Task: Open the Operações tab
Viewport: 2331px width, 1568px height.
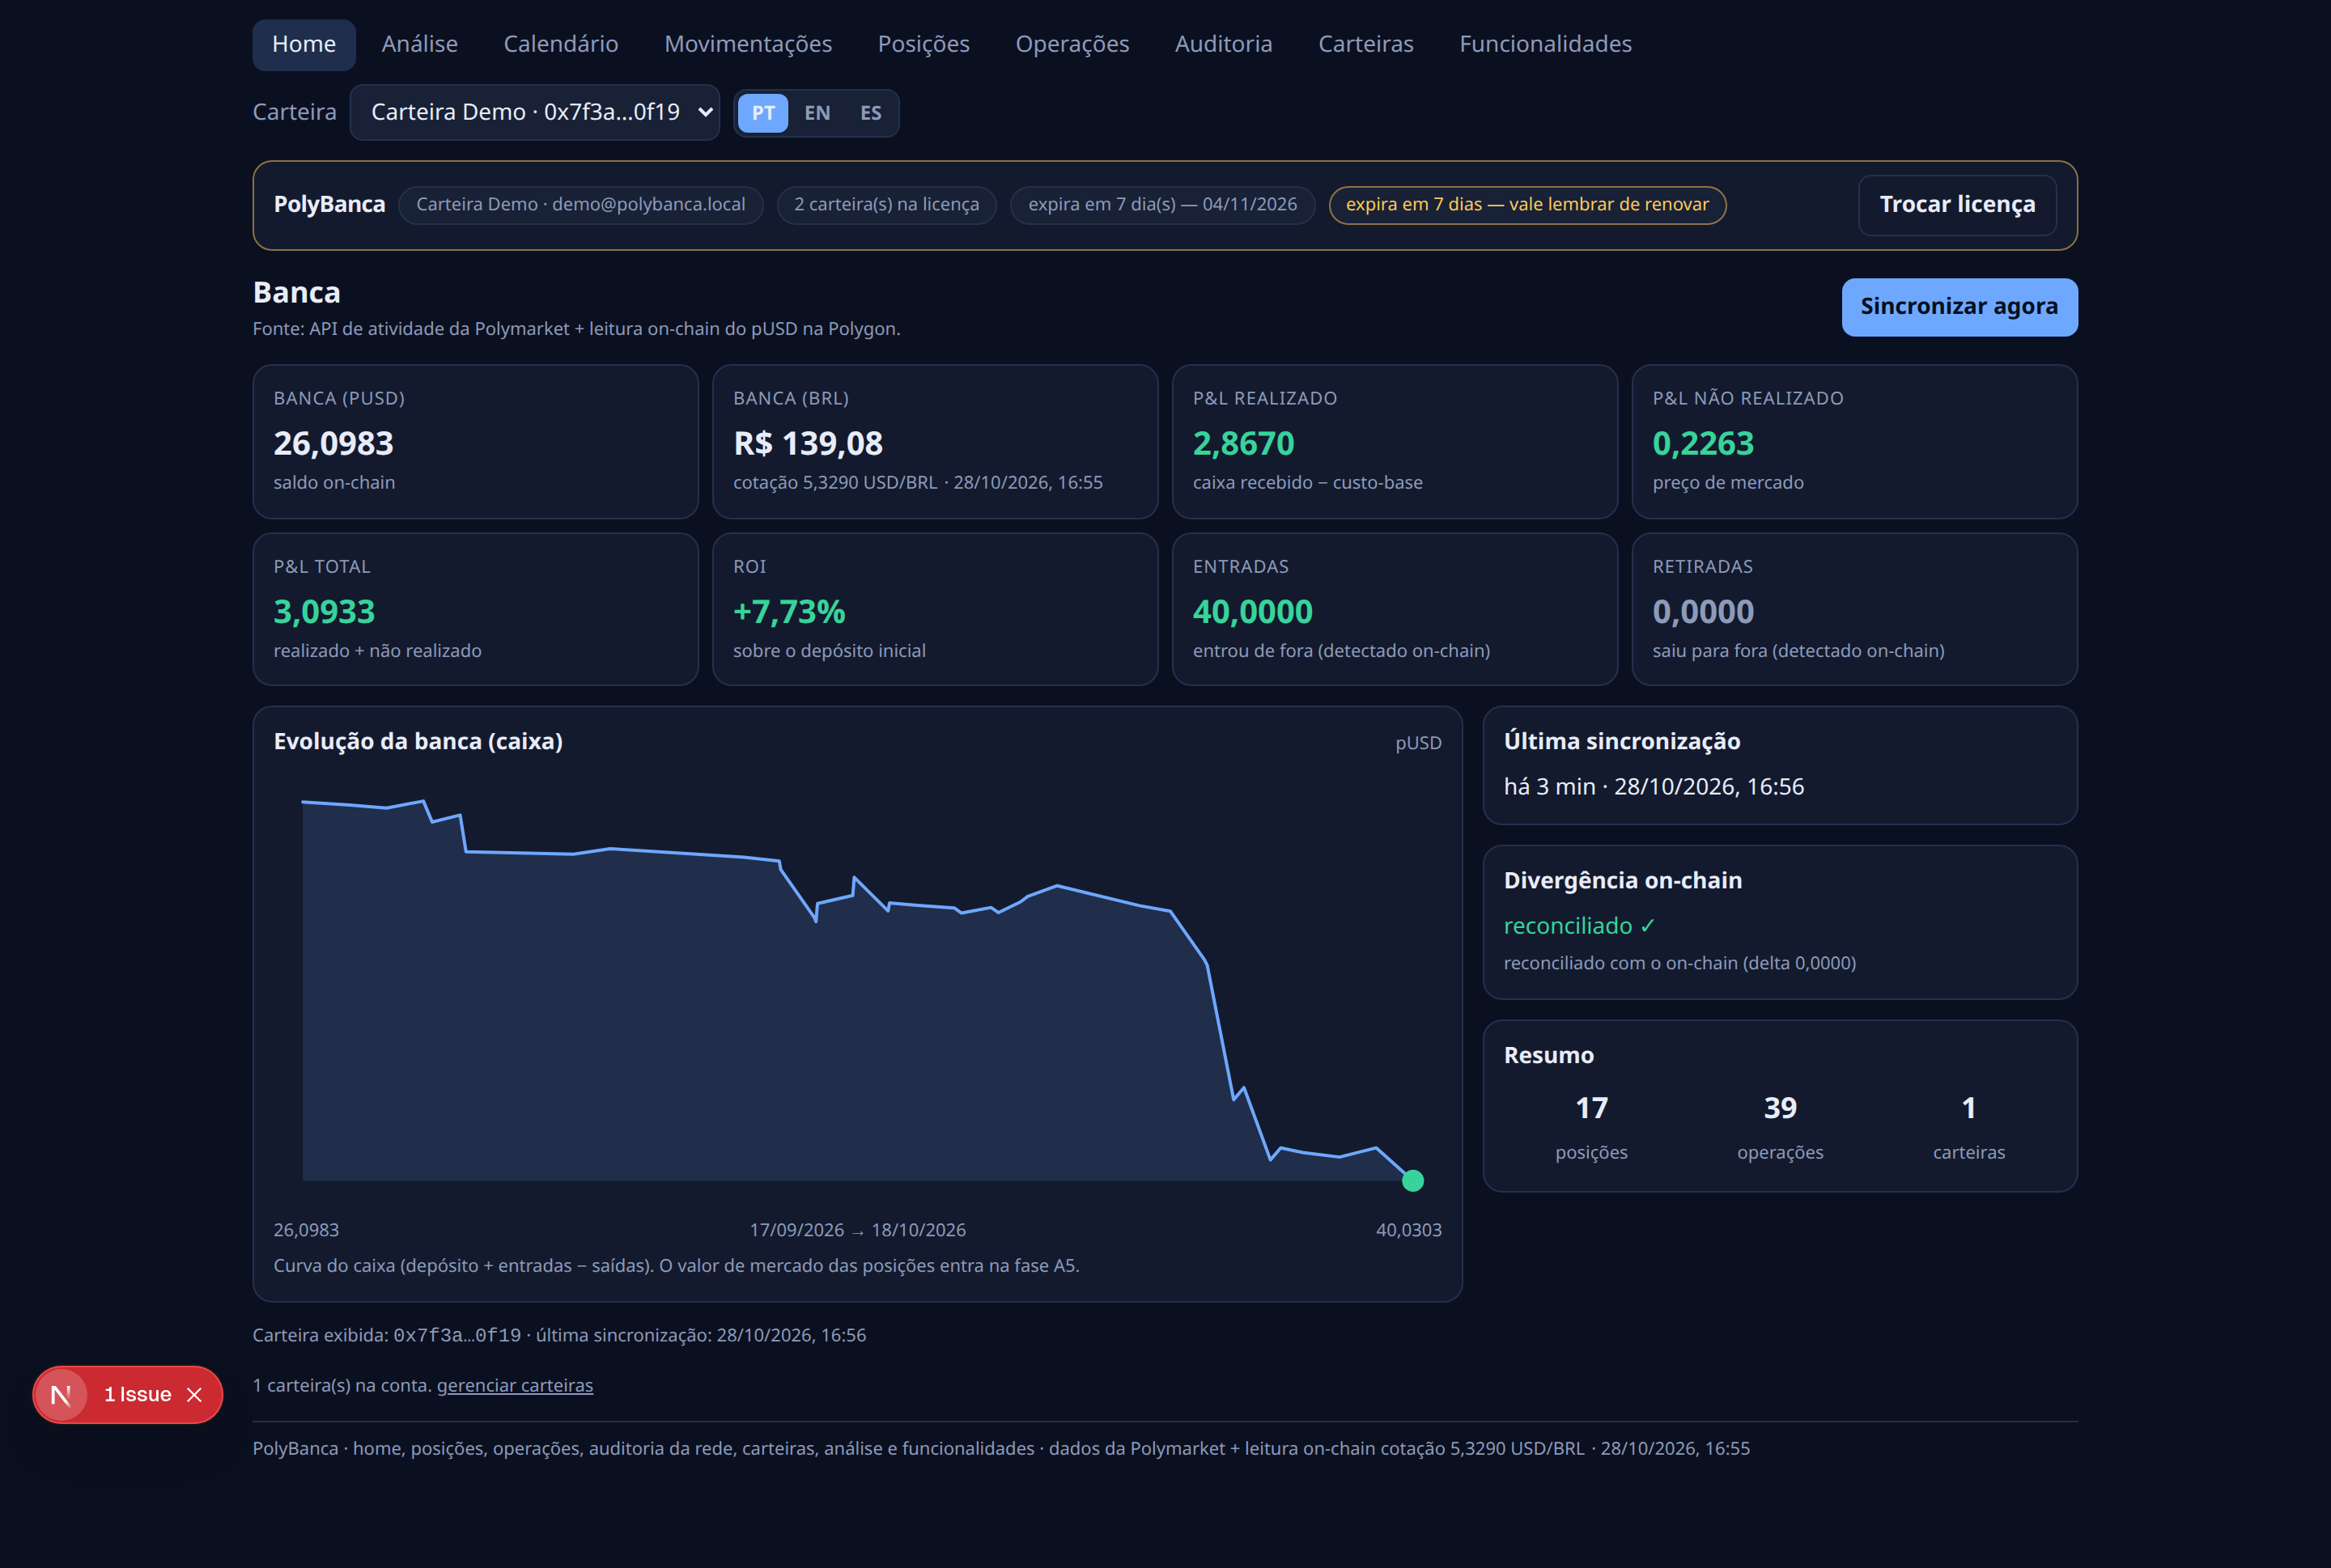Action: coord(1072,44)
